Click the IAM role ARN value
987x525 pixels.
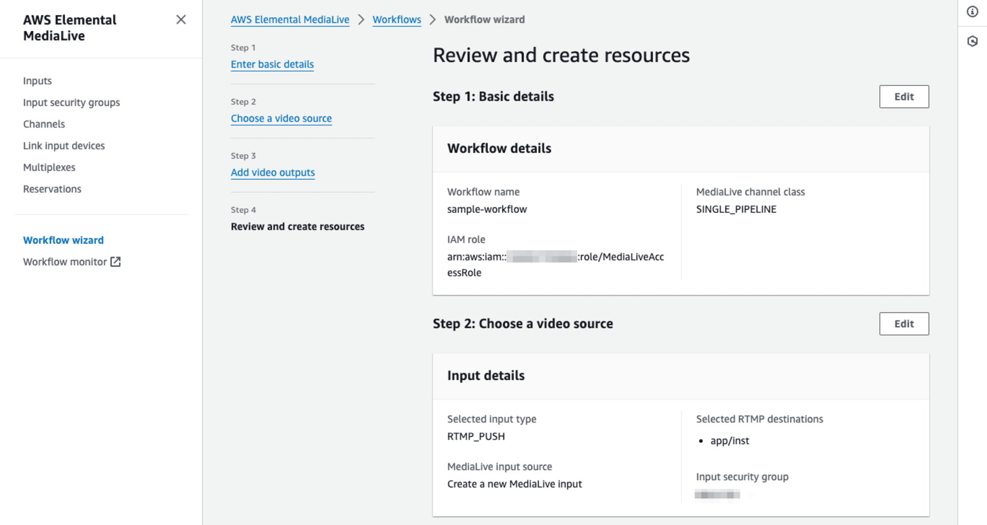[x=556, y=264]
